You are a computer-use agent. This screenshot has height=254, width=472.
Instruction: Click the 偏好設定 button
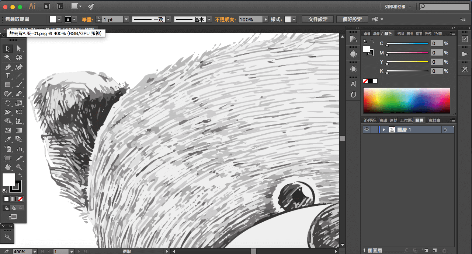point(352,19)
